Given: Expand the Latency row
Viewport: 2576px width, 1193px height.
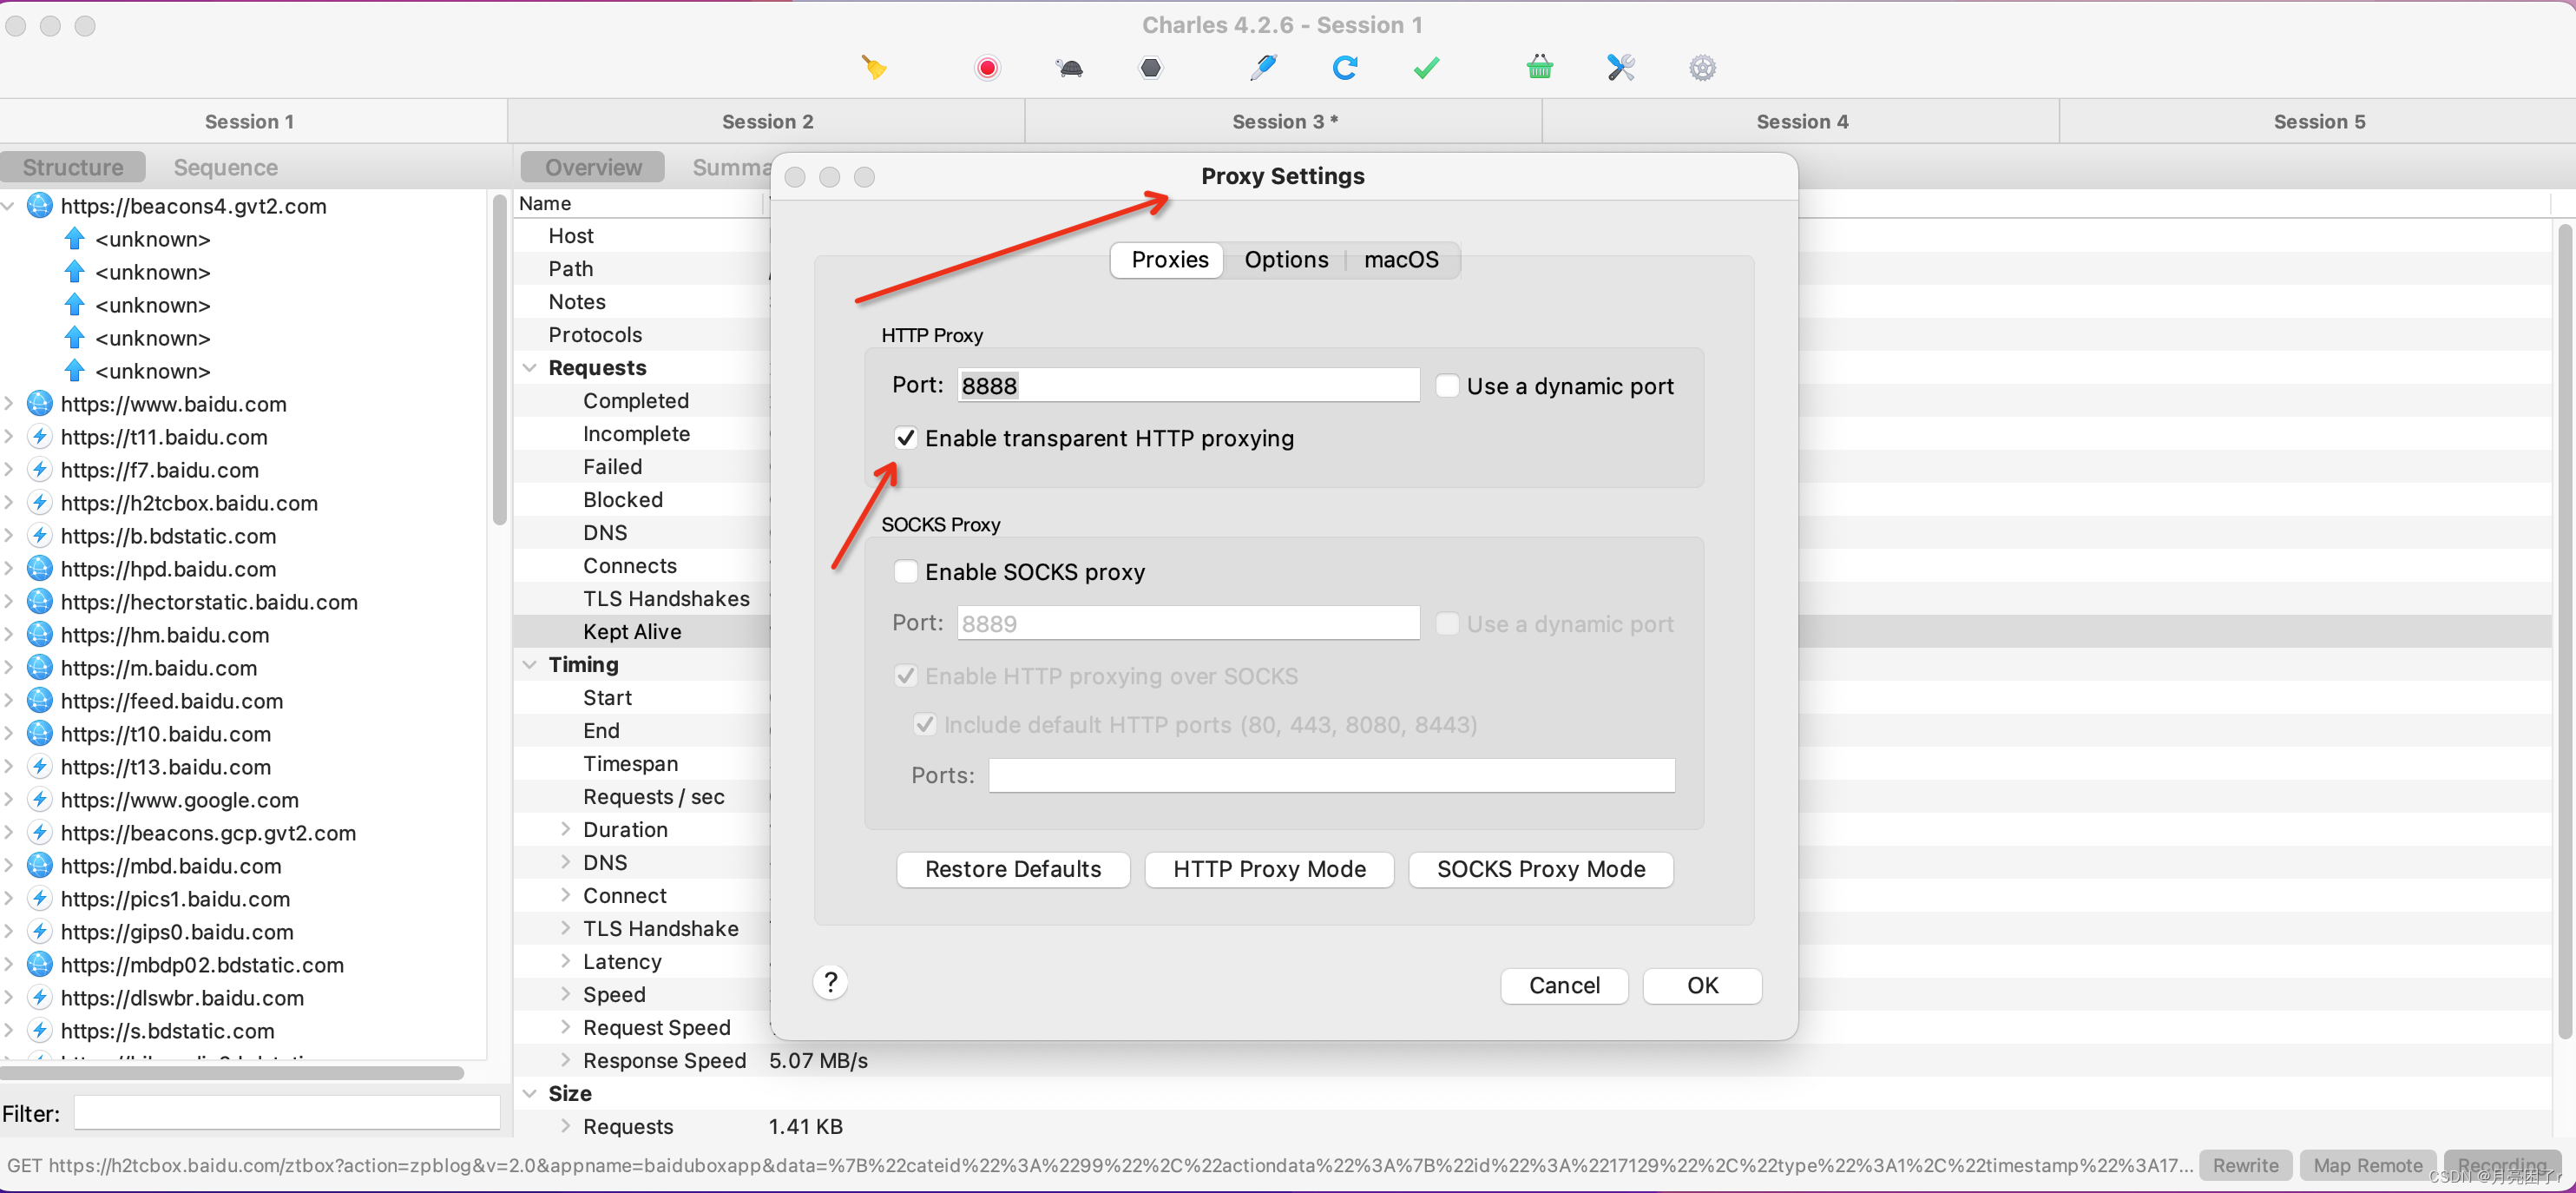Looking at the screenshot, I should click(x=565, y=962).
